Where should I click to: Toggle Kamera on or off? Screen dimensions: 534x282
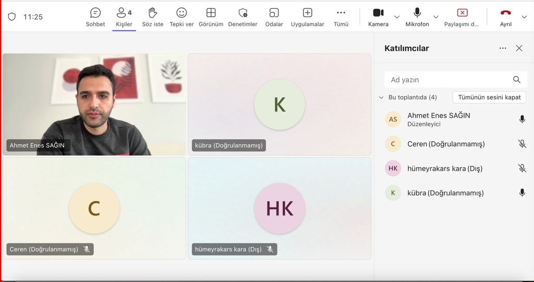378,17
